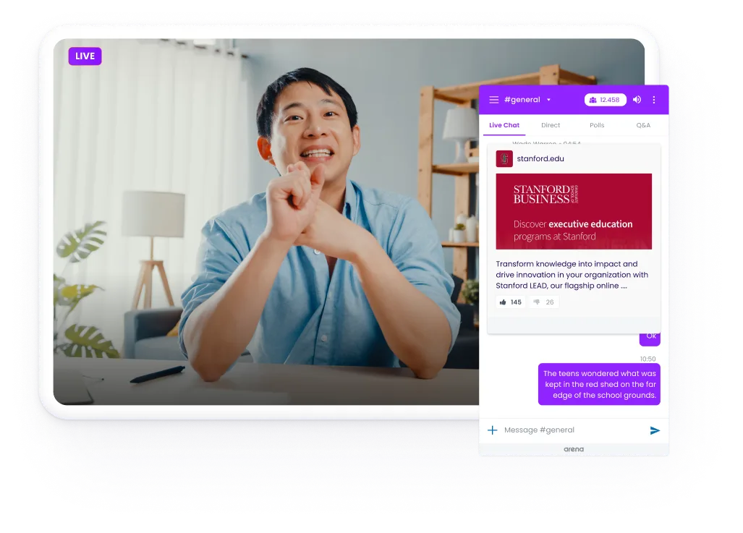This screenshot has height=533, width=743.
Task: Open the three-dot more options menu
Action: (654, 100)
